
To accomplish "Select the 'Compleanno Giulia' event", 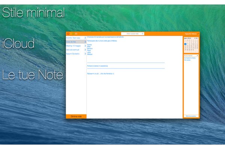I will [x=190, y=58].
